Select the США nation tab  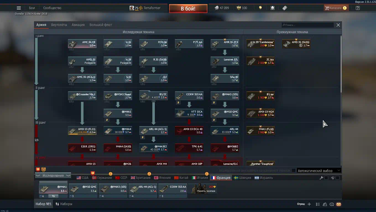(82, 178)
